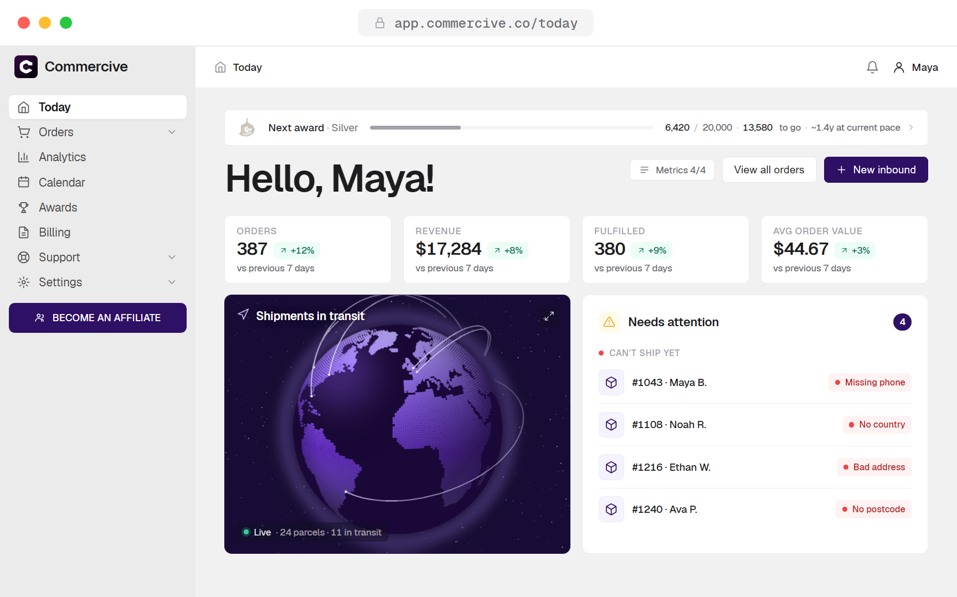Click the package icon for order #1043
The image size is (957, 597).
click(611, 382)
